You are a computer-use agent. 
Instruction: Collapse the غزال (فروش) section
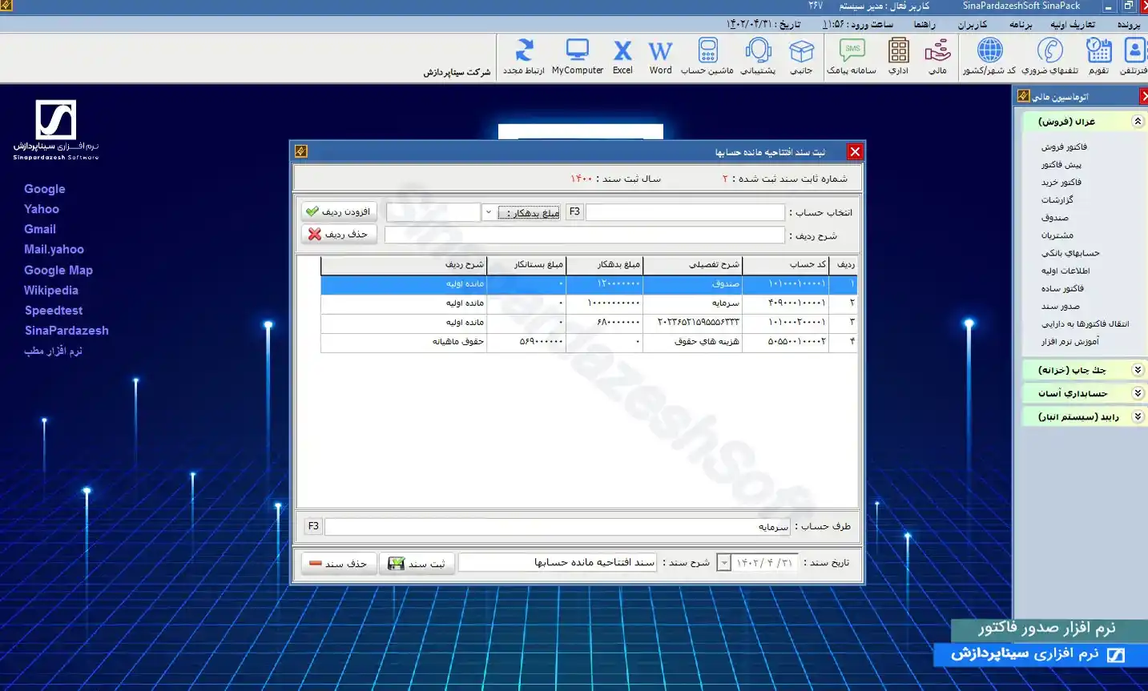(x=1137, y=121)
